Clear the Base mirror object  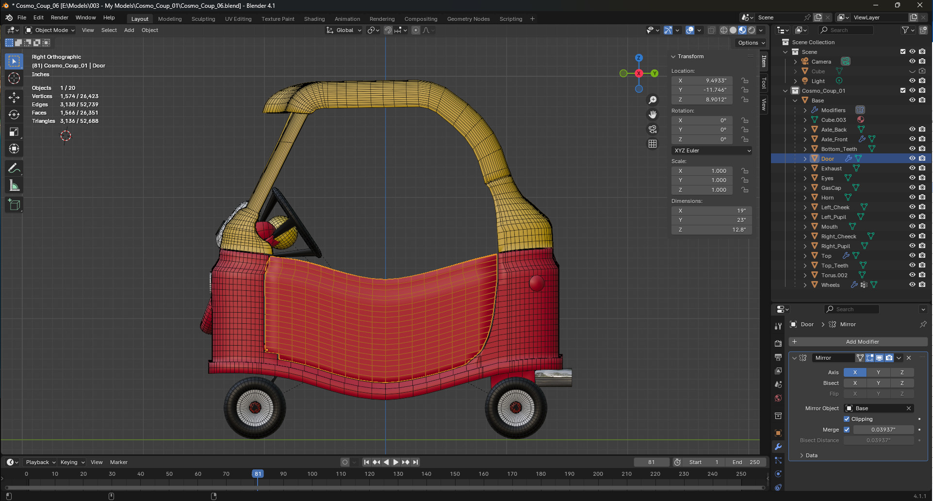[x=909, y=408]
